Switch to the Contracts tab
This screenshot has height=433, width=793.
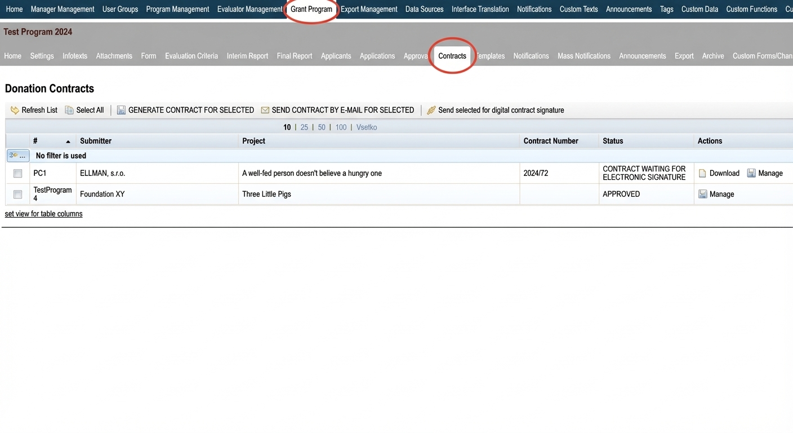coord(452,56)
